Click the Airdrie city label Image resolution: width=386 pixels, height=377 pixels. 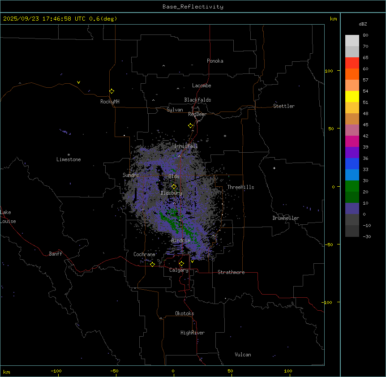[x=180, y=241]
